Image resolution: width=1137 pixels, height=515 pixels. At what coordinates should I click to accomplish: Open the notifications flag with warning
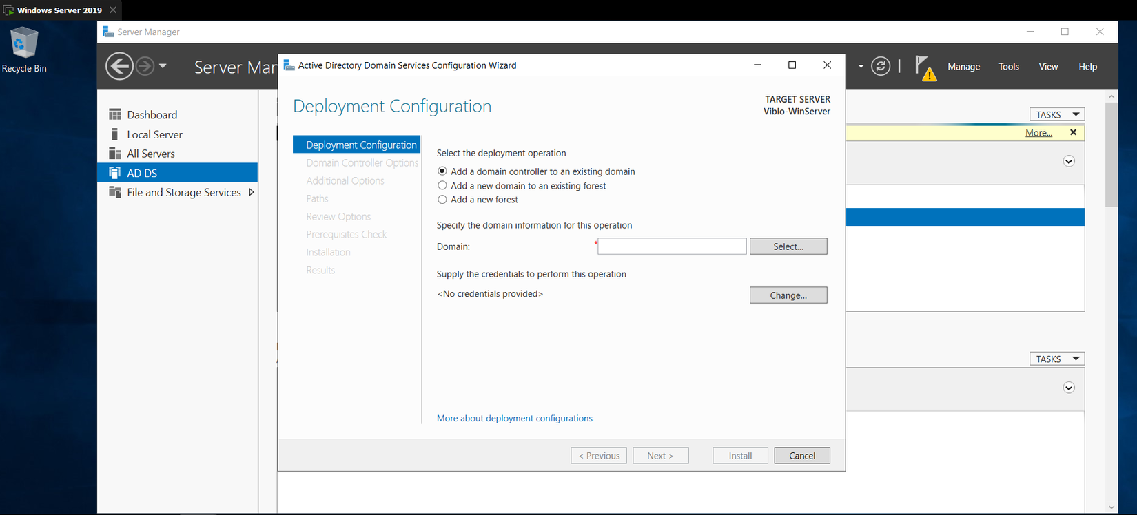tap(925, 68)
